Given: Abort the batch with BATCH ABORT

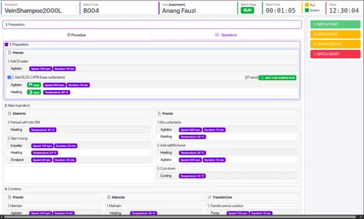Looking at the screenshot, I should coord(336,54).
